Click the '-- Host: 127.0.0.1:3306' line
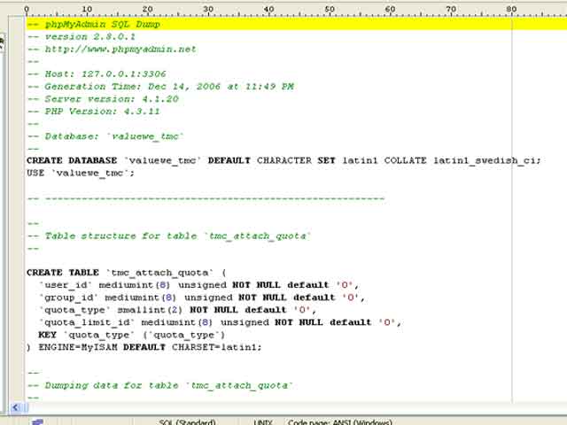The width and height of the screenshot is (567, 425). 97,74
